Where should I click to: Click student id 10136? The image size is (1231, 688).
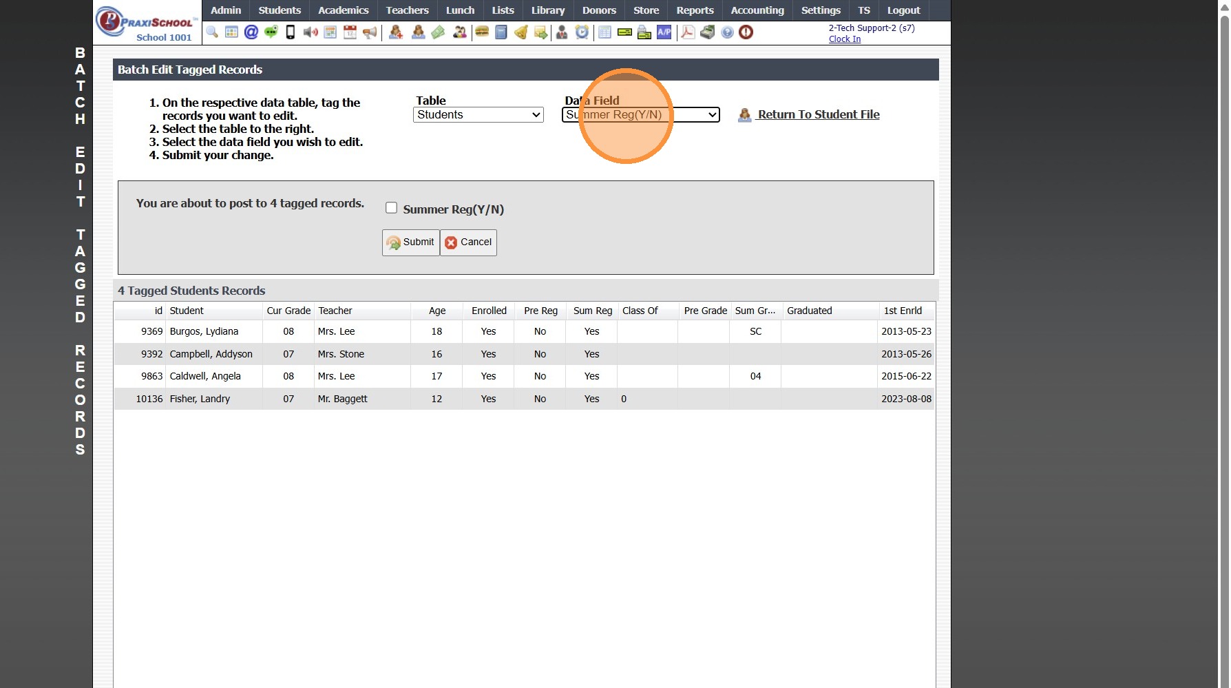tap(149, 399)
